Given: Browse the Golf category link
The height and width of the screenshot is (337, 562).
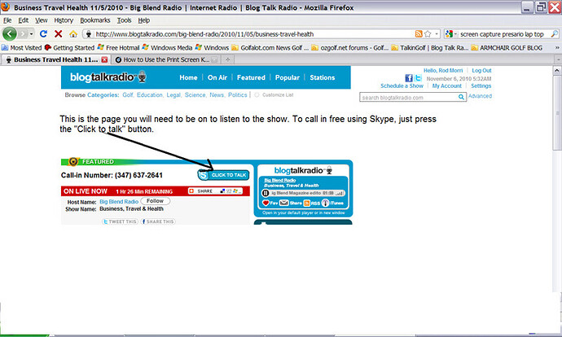Looking at the screenshot, I should [x=128, y=95].
